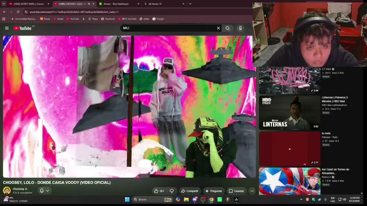This screenshot has height=206, width=367.
Task: Close the Home / X tab
Action: (x=183, y=4)
